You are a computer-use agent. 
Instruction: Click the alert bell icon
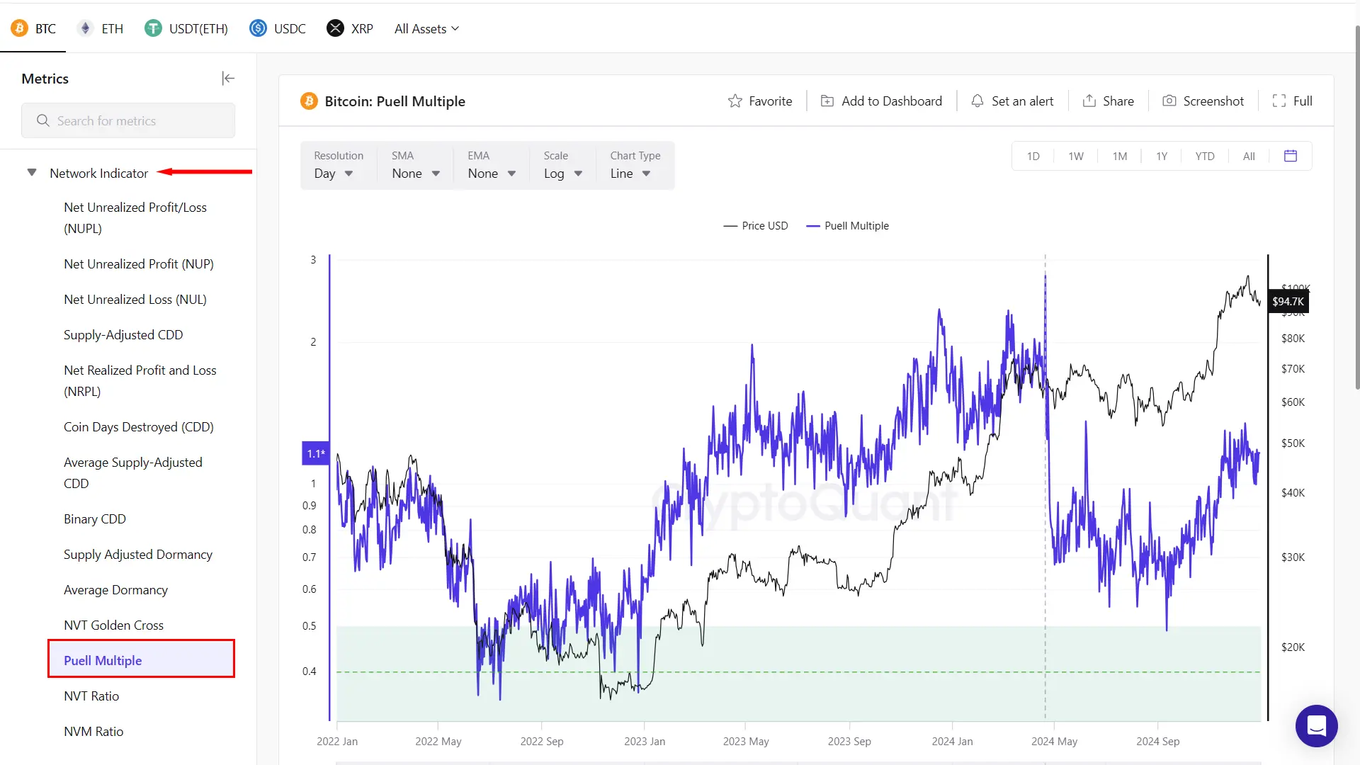coord(977,101)
